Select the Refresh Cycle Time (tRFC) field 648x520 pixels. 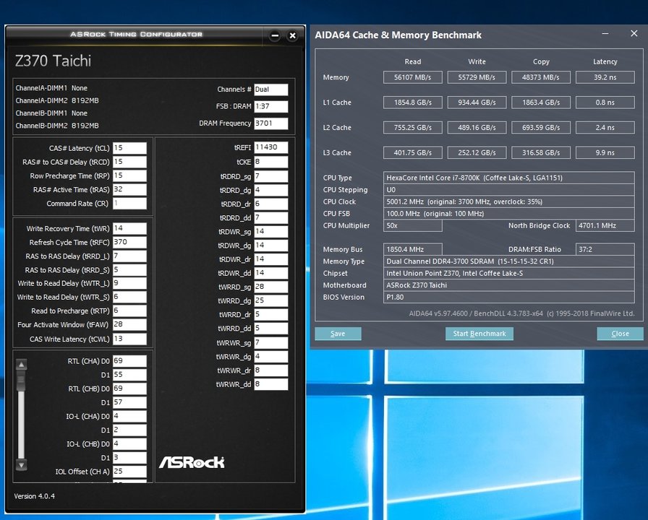(129, 242)
